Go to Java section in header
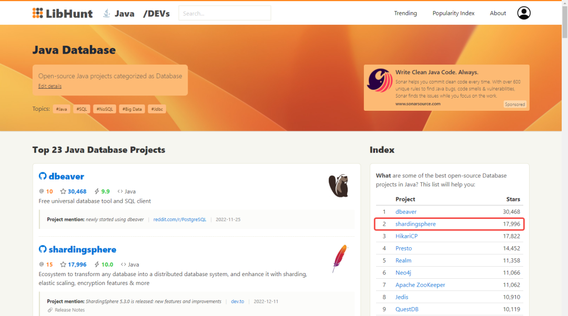This screenshot has height=316, width=568. tap(124, 13)
